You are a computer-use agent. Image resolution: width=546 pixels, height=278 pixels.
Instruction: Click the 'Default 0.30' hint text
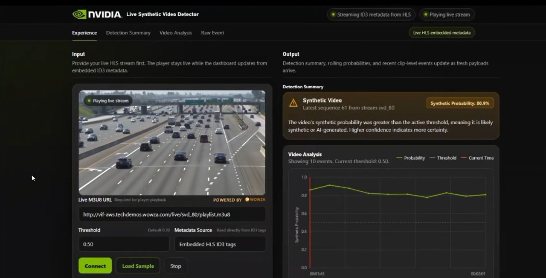click(x=159, y=230)
